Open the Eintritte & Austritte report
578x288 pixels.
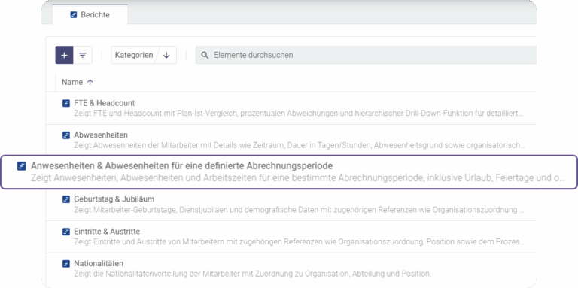tap(107, 232)
